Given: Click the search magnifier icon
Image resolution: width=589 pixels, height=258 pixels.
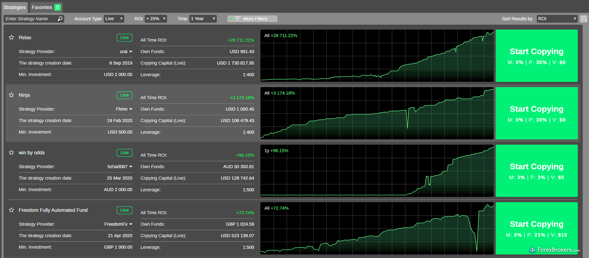Looking at the screenshot, I should [60, 19].
